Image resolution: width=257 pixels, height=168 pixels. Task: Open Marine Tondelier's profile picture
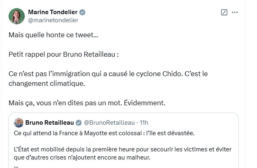click(16, 15)
